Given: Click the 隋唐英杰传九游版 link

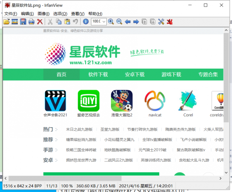Looking at the screenshot, I should [x=181, y=130].
